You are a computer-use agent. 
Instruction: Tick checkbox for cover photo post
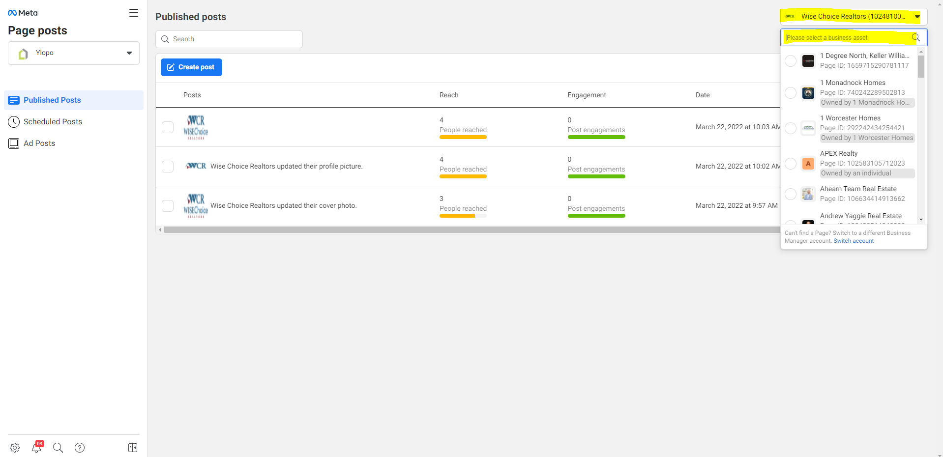168,206
